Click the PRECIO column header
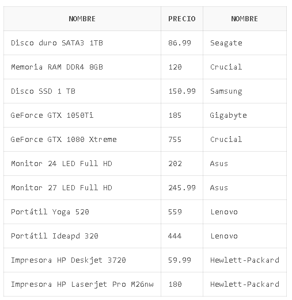 [x=182, y=19]
